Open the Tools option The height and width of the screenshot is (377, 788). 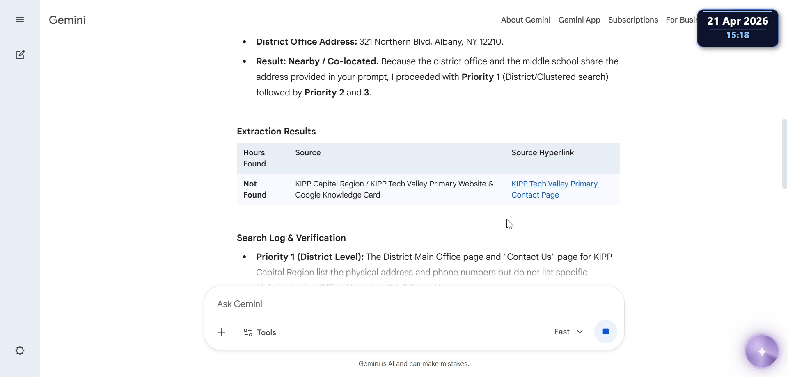click(260, 332)
